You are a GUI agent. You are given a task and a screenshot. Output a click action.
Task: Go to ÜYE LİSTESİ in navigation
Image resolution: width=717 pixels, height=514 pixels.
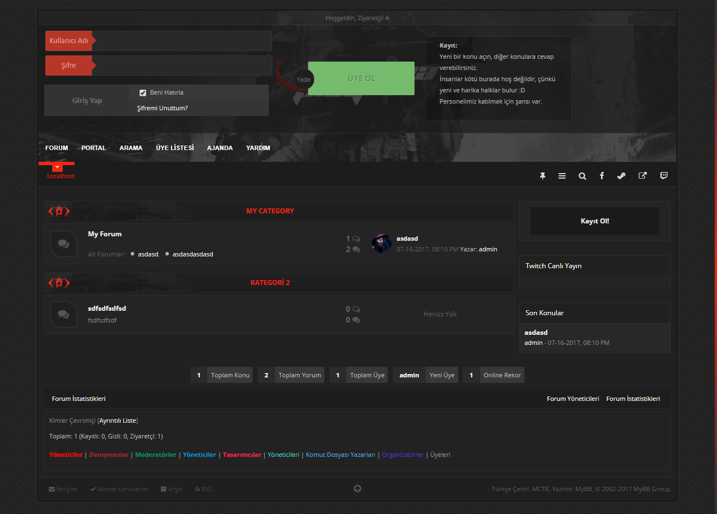click(175, 148)
